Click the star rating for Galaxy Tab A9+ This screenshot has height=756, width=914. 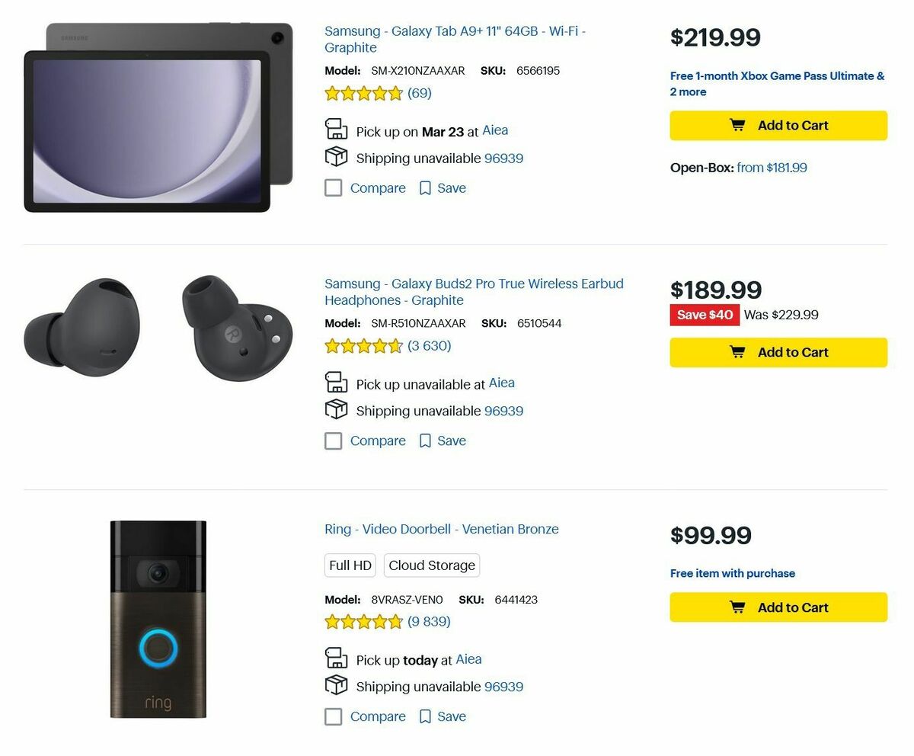364,93
